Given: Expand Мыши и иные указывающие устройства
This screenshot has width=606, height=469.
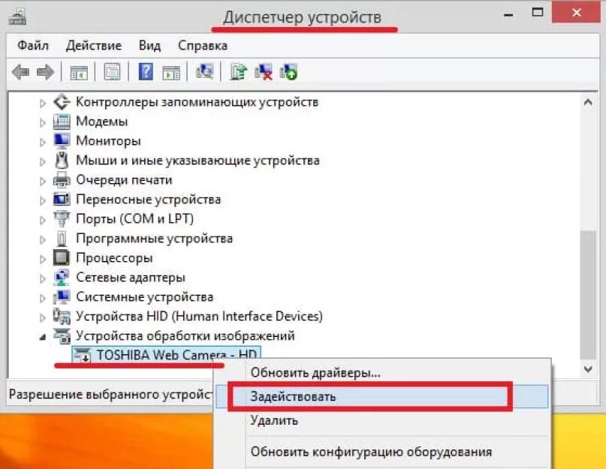Looking at the screenshot, I should point(43,161).
